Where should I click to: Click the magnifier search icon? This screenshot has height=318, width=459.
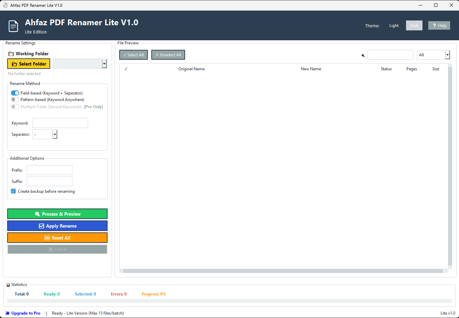[x=363, y=55]
